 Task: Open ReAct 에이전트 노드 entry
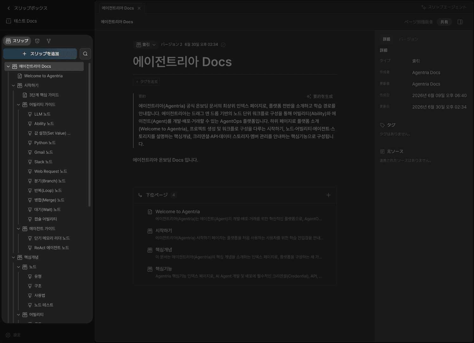coord(51,248)
